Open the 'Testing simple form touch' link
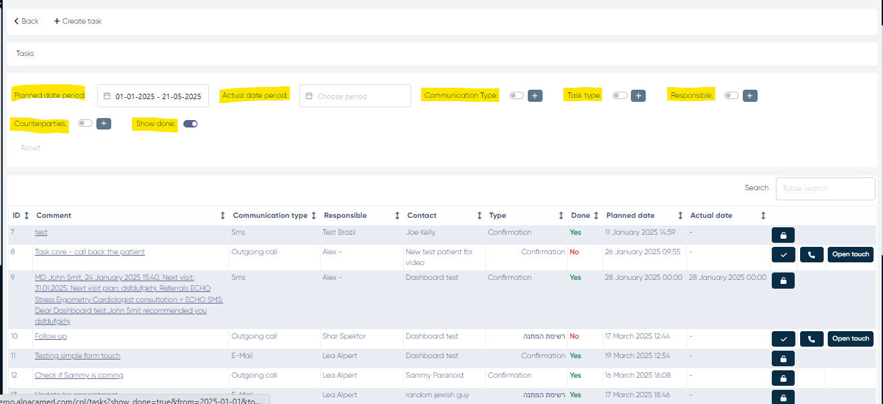 tap(78, 355)
